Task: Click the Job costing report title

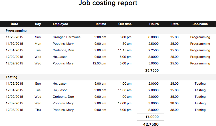Action: coord(108,3)
